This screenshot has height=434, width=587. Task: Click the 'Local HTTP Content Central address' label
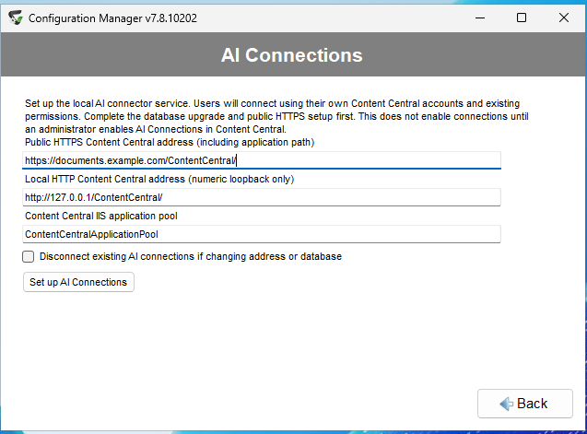tap(159, 179)
